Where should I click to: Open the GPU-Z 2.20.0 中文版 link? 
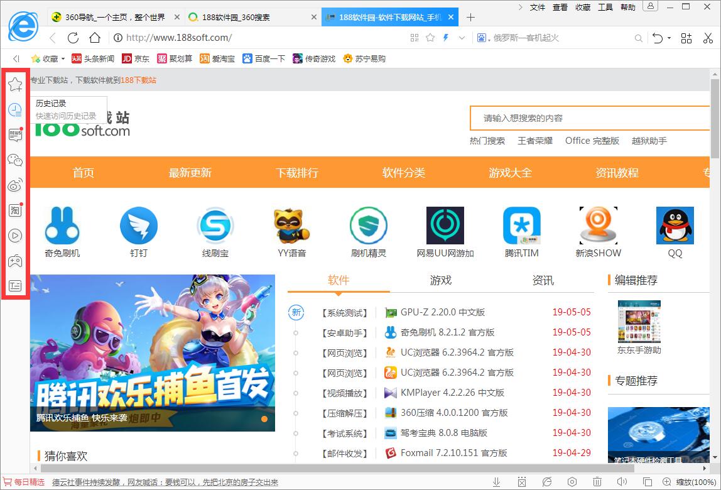click(x=442, y=312)
